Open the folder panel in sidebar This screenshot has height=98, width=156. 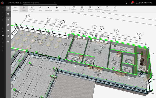pos(8,42)
